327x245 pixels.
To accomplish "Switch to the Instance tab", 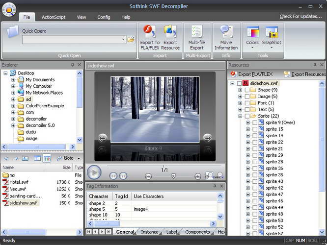I will (150, 232).
